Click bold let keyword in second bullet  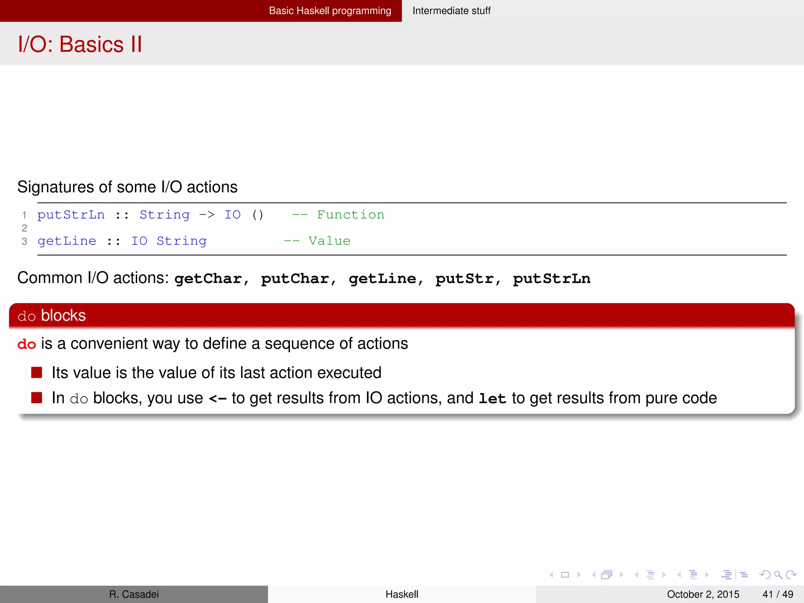pos(492,398)
